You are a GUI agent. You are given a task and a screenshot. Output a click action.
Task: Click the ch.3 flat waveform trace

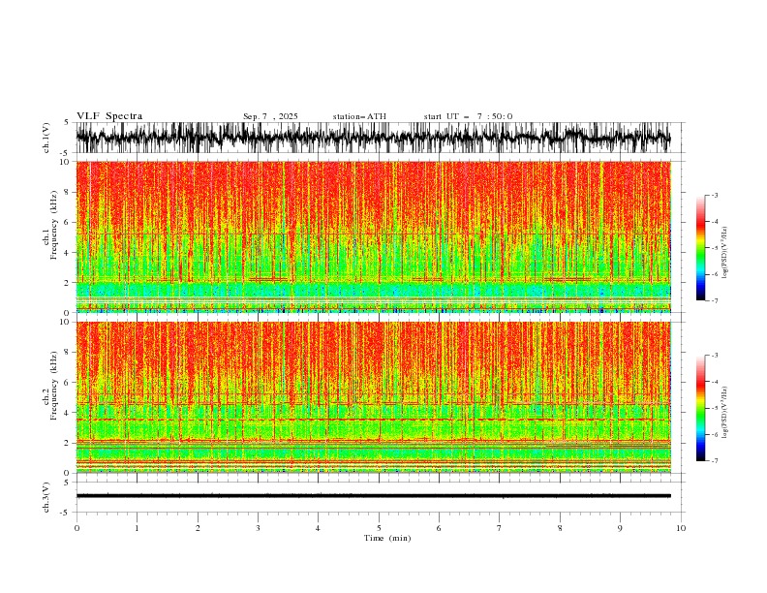tap(374, 496)
